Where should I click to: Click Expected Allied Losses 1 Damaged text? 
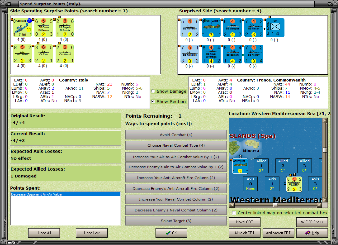pos(24,176)
